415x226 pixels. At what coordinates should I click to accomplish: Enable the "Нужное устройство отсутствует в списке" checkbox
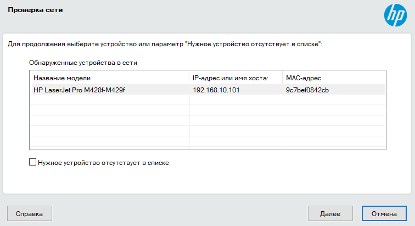click(x=33, y=163)
